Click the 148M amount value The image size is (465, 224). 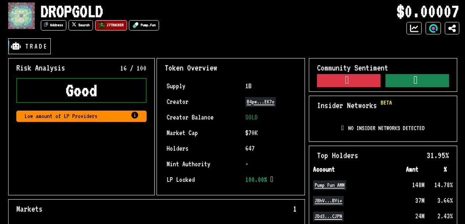[x=418, y=185]
